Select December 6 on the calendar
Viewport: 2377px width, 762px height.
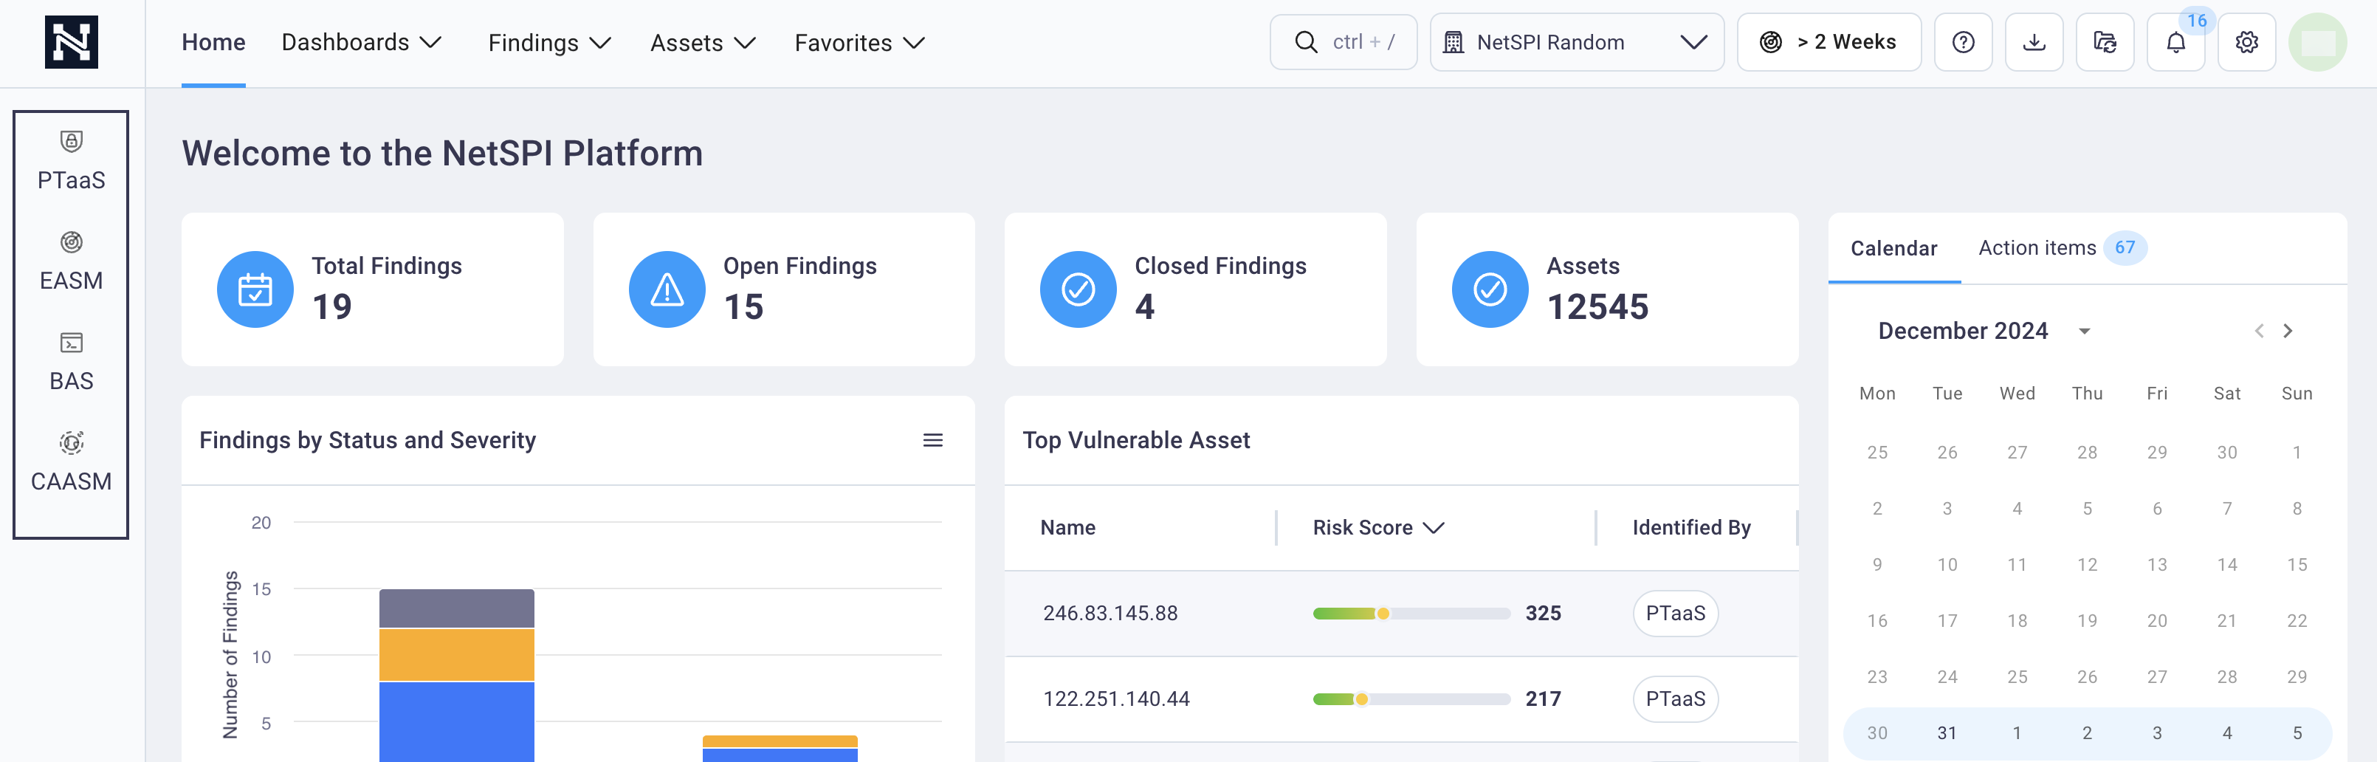pos(2156,508)
